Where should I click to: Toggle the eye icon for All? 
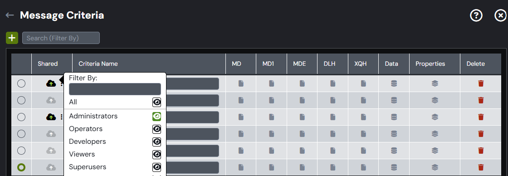(157, 103)
